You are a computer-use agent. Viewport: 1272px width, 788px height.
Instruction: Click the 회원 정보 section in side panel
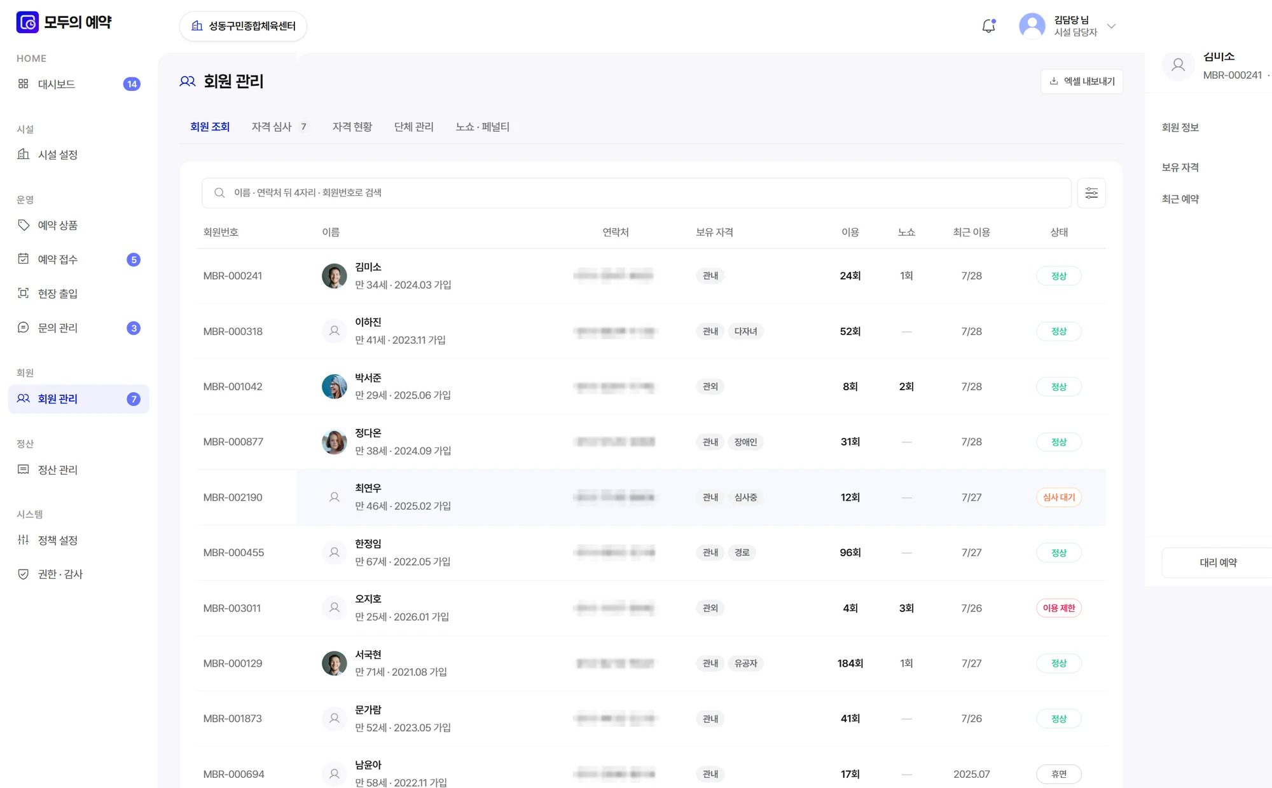pyautogui.click(x=1180, y=128)
